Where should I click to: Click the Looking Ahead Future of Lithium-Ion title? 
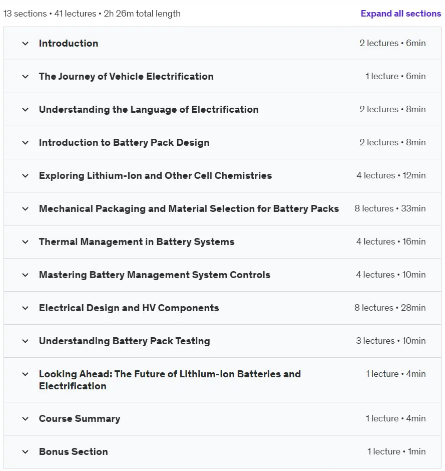[170, 380]
